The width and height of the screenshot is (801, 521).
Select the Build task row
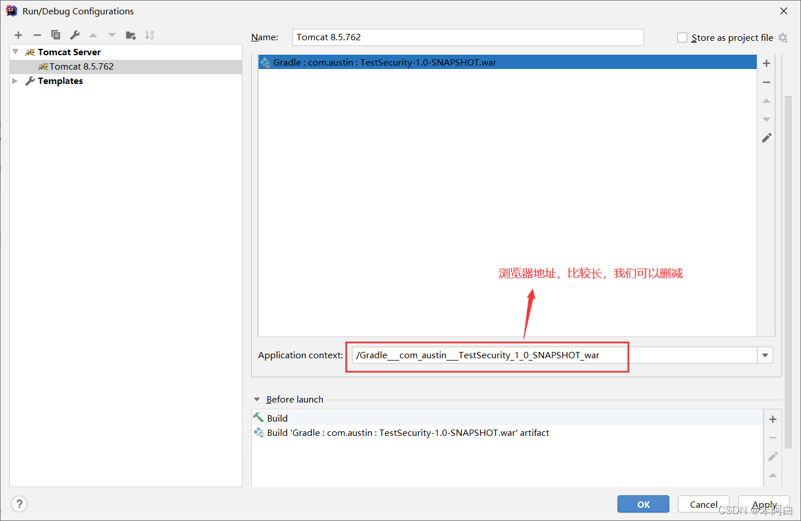(x=507, y=418)
